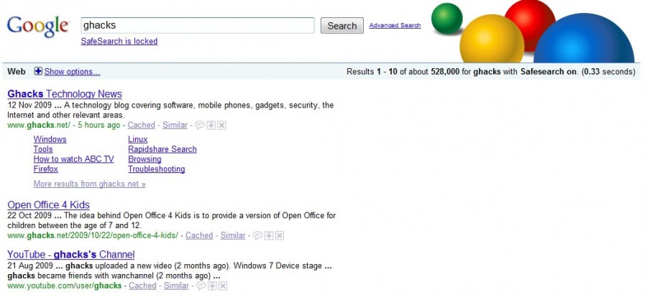This screenshot has width=647, height=297.
Task: Promote the Open Office 4 Kids result
Action: point(269,236)
